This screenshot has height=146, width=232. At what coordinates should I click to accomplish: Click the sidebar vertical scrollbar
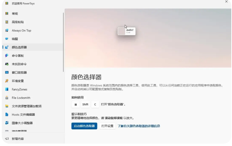coord(63,43)
